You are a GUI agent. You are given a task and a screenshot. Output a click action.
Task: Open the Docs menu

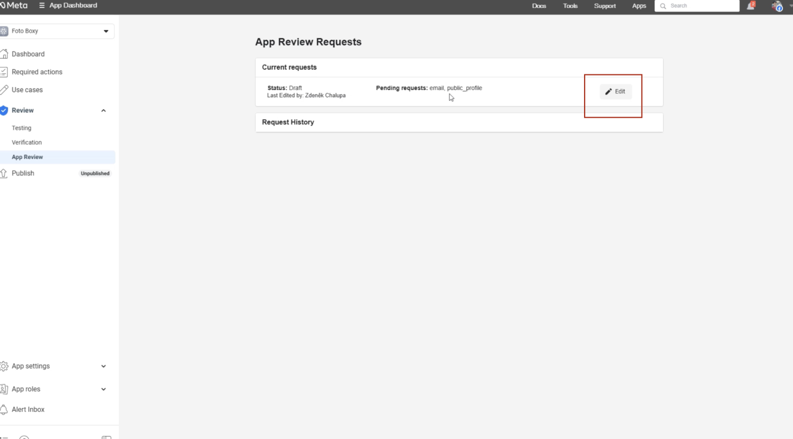539,6
